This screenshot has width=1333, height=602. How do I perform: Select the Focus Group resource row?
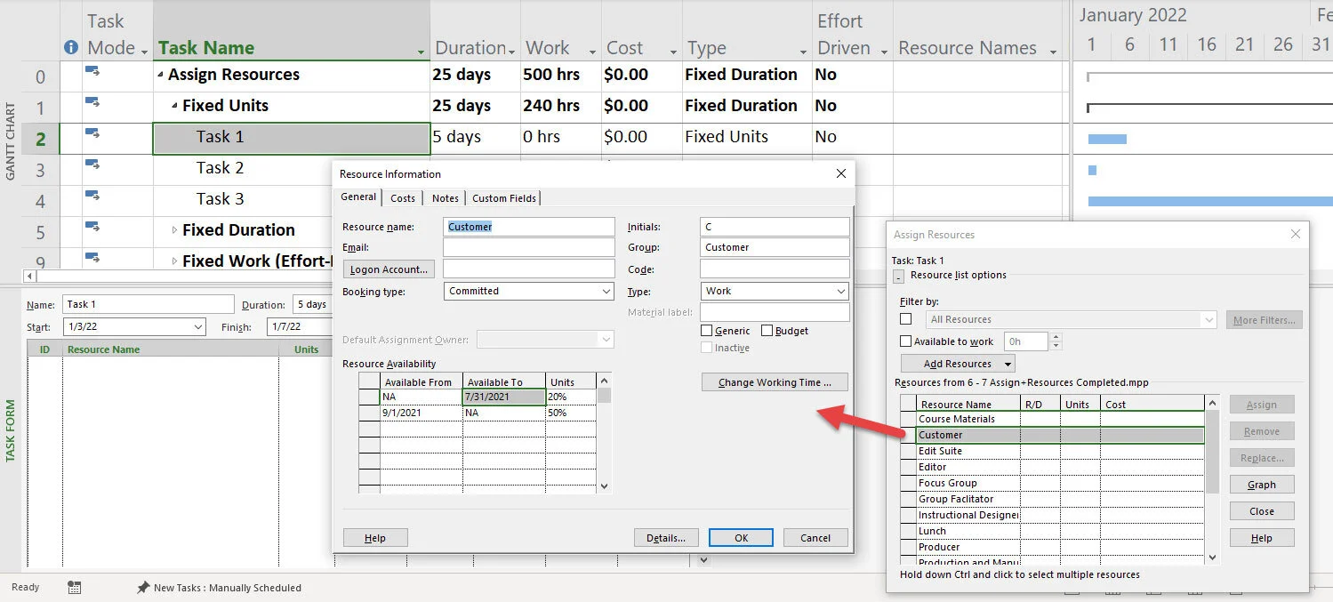(1060, 483)
